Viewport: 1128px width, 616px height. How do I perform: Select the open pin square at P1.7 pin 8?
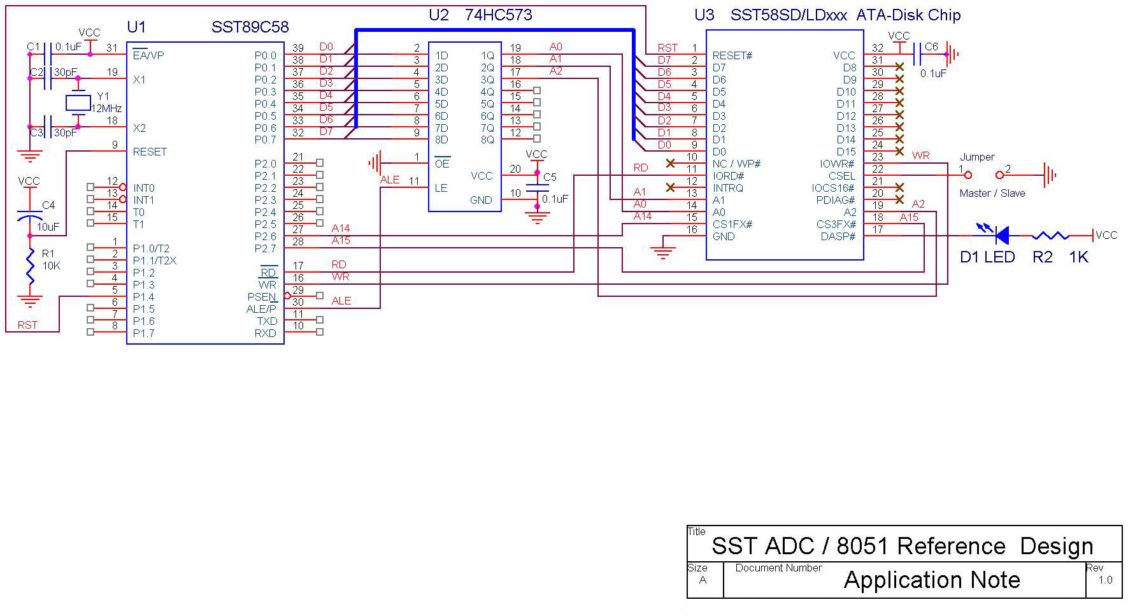(x=90, y=332)
